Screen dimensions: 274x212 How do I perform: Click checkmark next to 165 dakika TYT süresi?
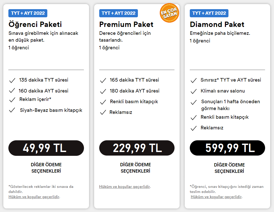[x=103, y=81]
